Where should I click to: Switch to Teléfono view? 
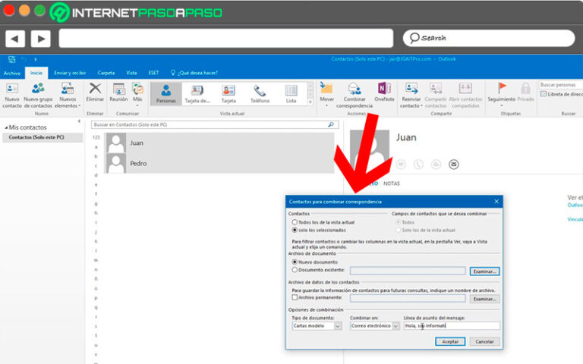point(260,93)
